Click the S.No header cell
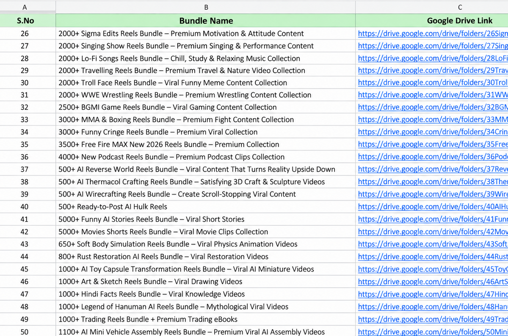Image resolution: width=508 pixels, height=336 pixels. point(25,20)
